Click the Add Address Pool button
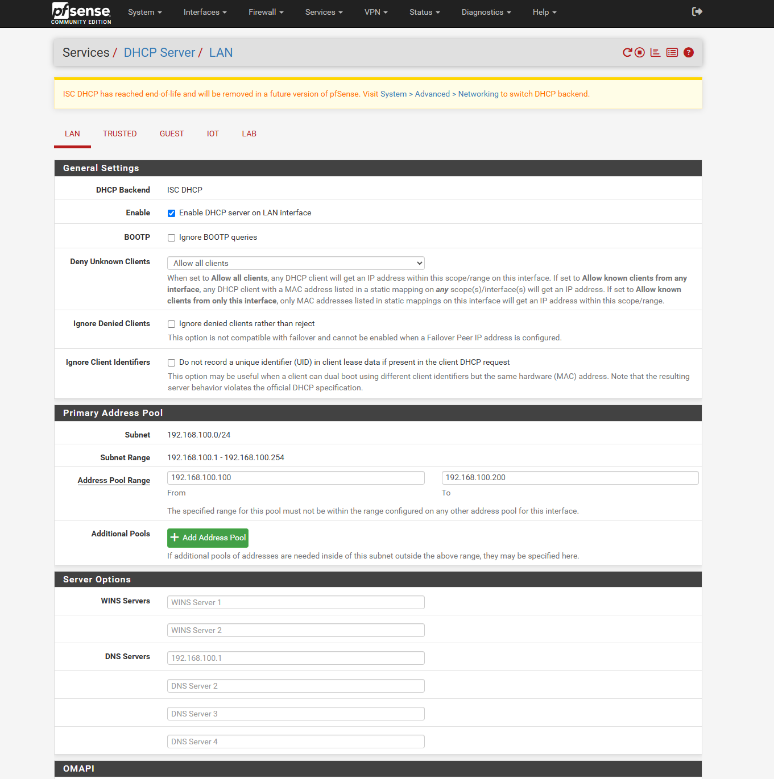 click(x=208, y=538)
